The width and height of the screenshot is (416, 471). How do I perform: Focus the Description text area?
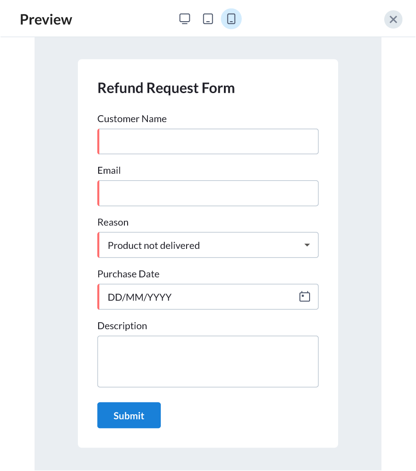[x=208, y=361]
